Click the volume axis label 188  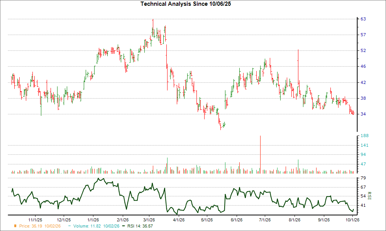(x=365, y=136)
